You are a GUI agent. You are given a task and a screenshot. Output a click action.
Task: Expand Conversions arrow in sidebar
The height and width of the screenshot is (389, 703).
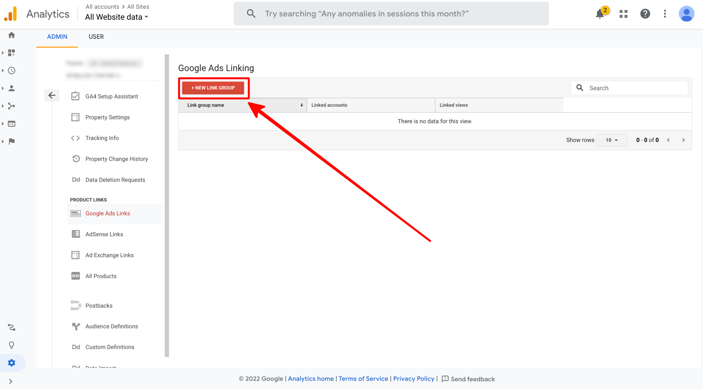click(x=3, y=141)
